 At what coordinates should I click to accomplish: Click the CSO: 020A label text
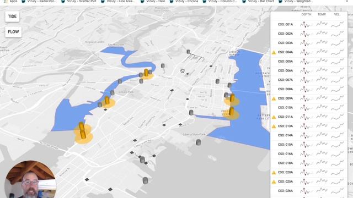coord(285,172)
